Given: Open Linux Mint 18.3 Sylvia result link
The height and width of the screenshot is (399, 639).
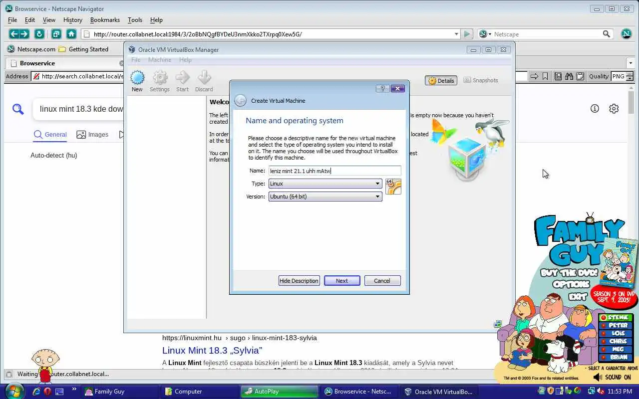Looking at the screenshot, I should click(x=212, y=351).
